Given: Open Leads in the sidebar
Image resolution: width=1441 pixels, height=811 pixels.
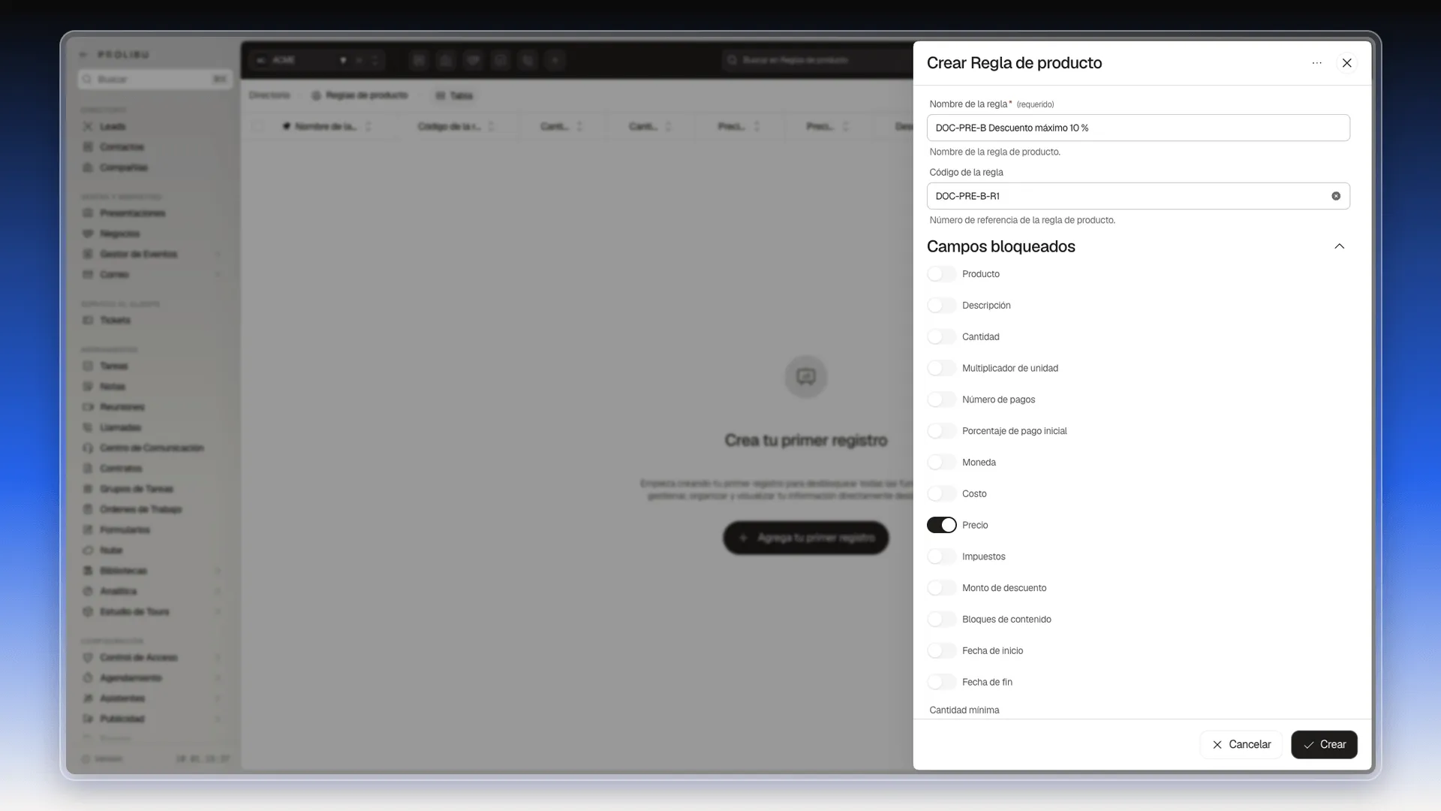Looking at the screenshot, I should point(113,126).
